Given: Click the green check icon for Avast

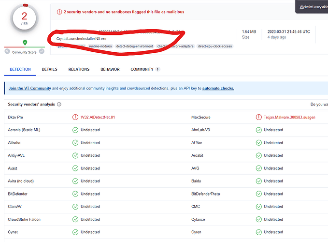Looking at the screenshot, I should coord(75,168).
